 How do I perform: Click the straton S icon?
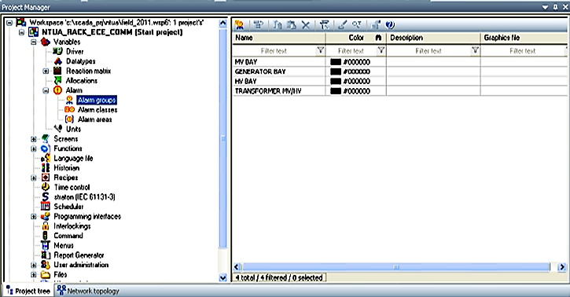click(46, 196)
